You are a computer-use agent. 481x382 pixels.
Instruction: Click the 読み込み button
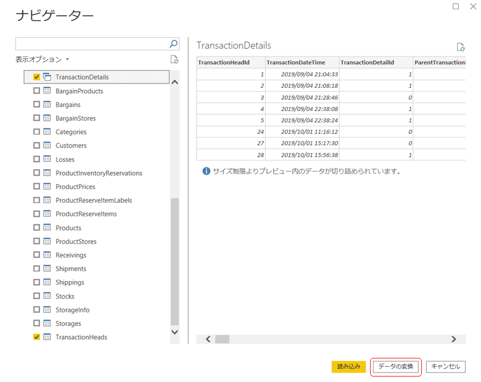[349, 367]
